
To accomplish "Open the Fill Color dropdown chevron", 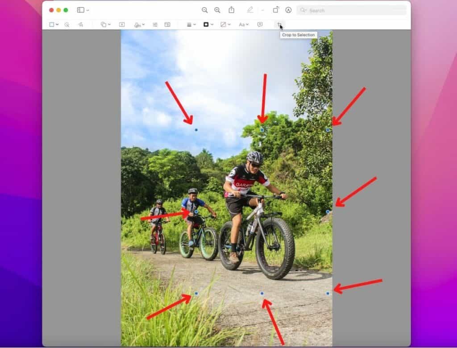I will [229, 25].
